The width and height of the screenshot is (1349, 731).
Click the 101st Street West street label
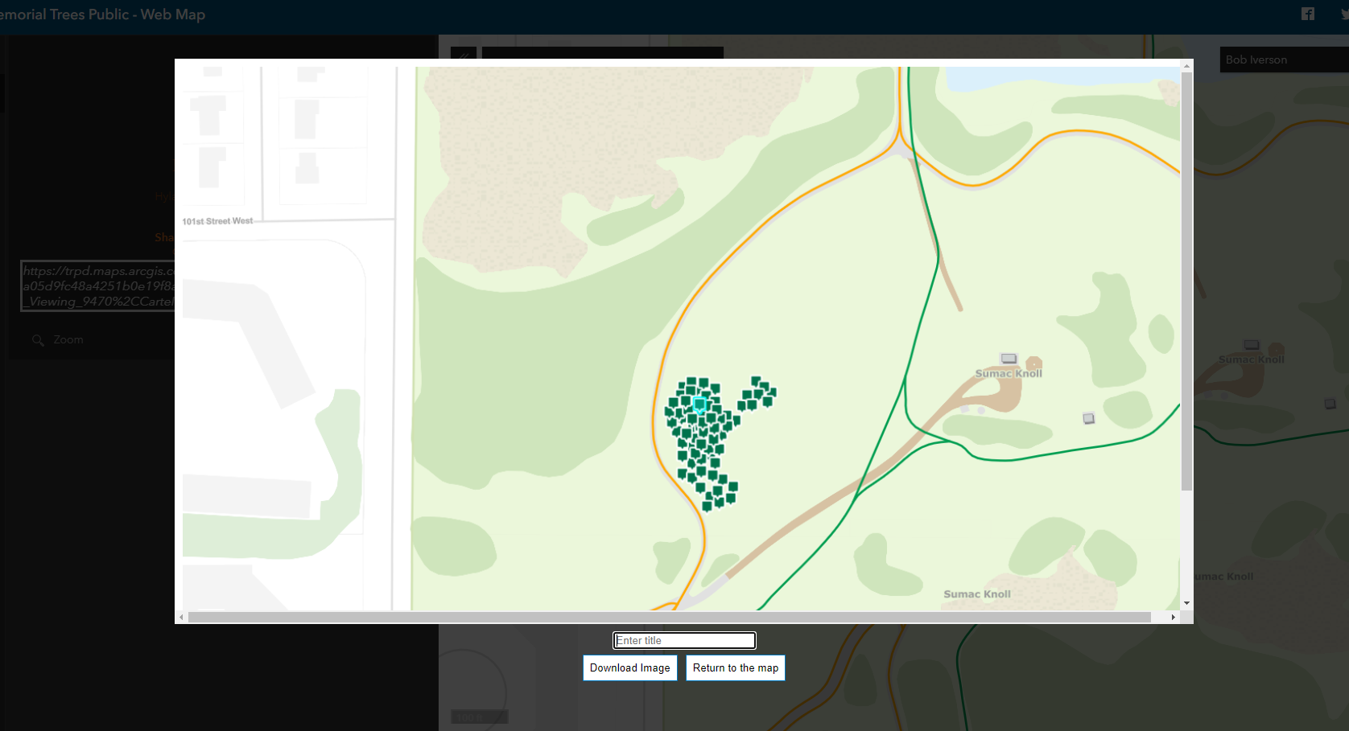217,221
